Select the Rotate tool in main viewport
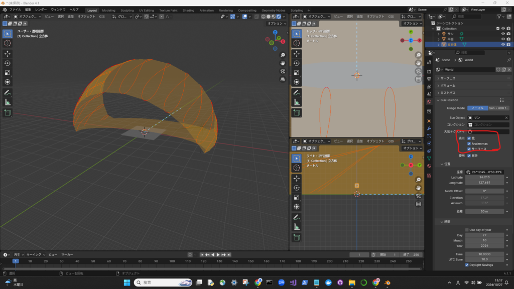Image resolution: width=514 pixels, height=289 pixels. 8,63
